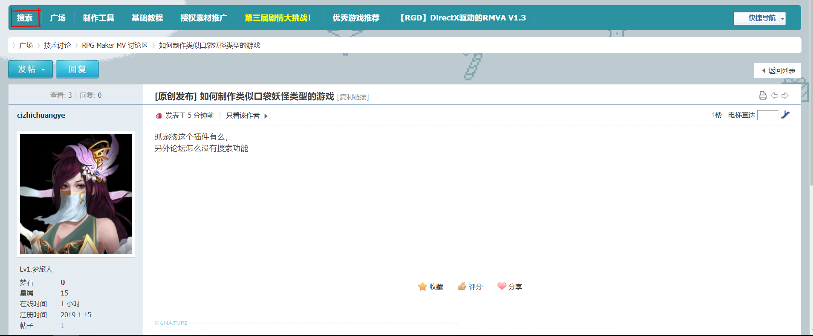This screenshot has width=813, height=336.
Task: Expand the 只看该作者 arrow
Action: [x=266, y=116]
